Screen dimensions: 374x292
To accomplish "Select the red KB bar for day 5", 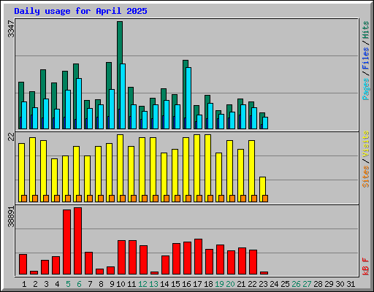I will click(x=67, y=242).
